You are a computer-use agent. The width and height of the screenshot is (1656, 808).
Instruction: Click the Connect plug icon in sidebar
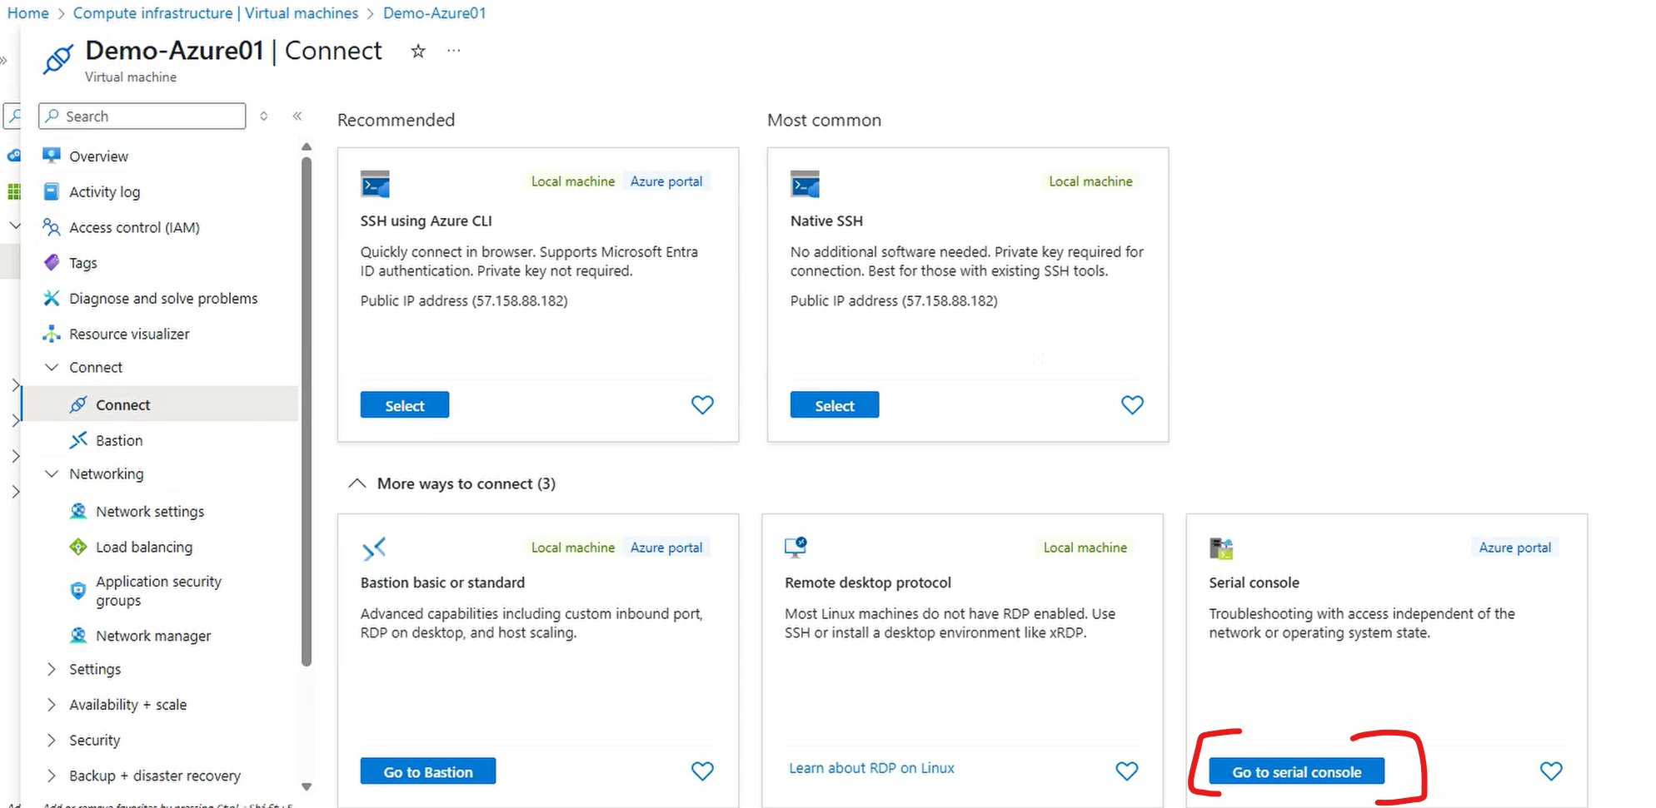(x=78, y=404)
